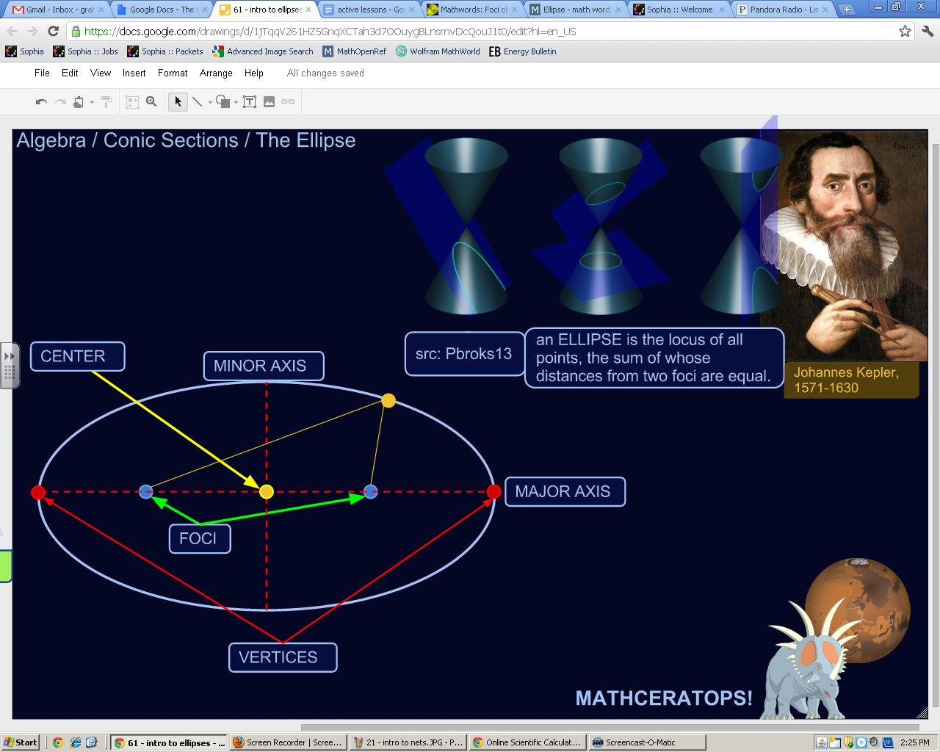Expand the Shape tool dropdown arrow

click(236, 102)
